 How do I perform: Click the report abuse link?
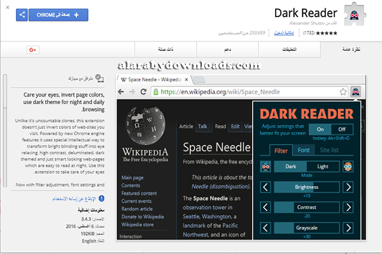tap(74, 199)
